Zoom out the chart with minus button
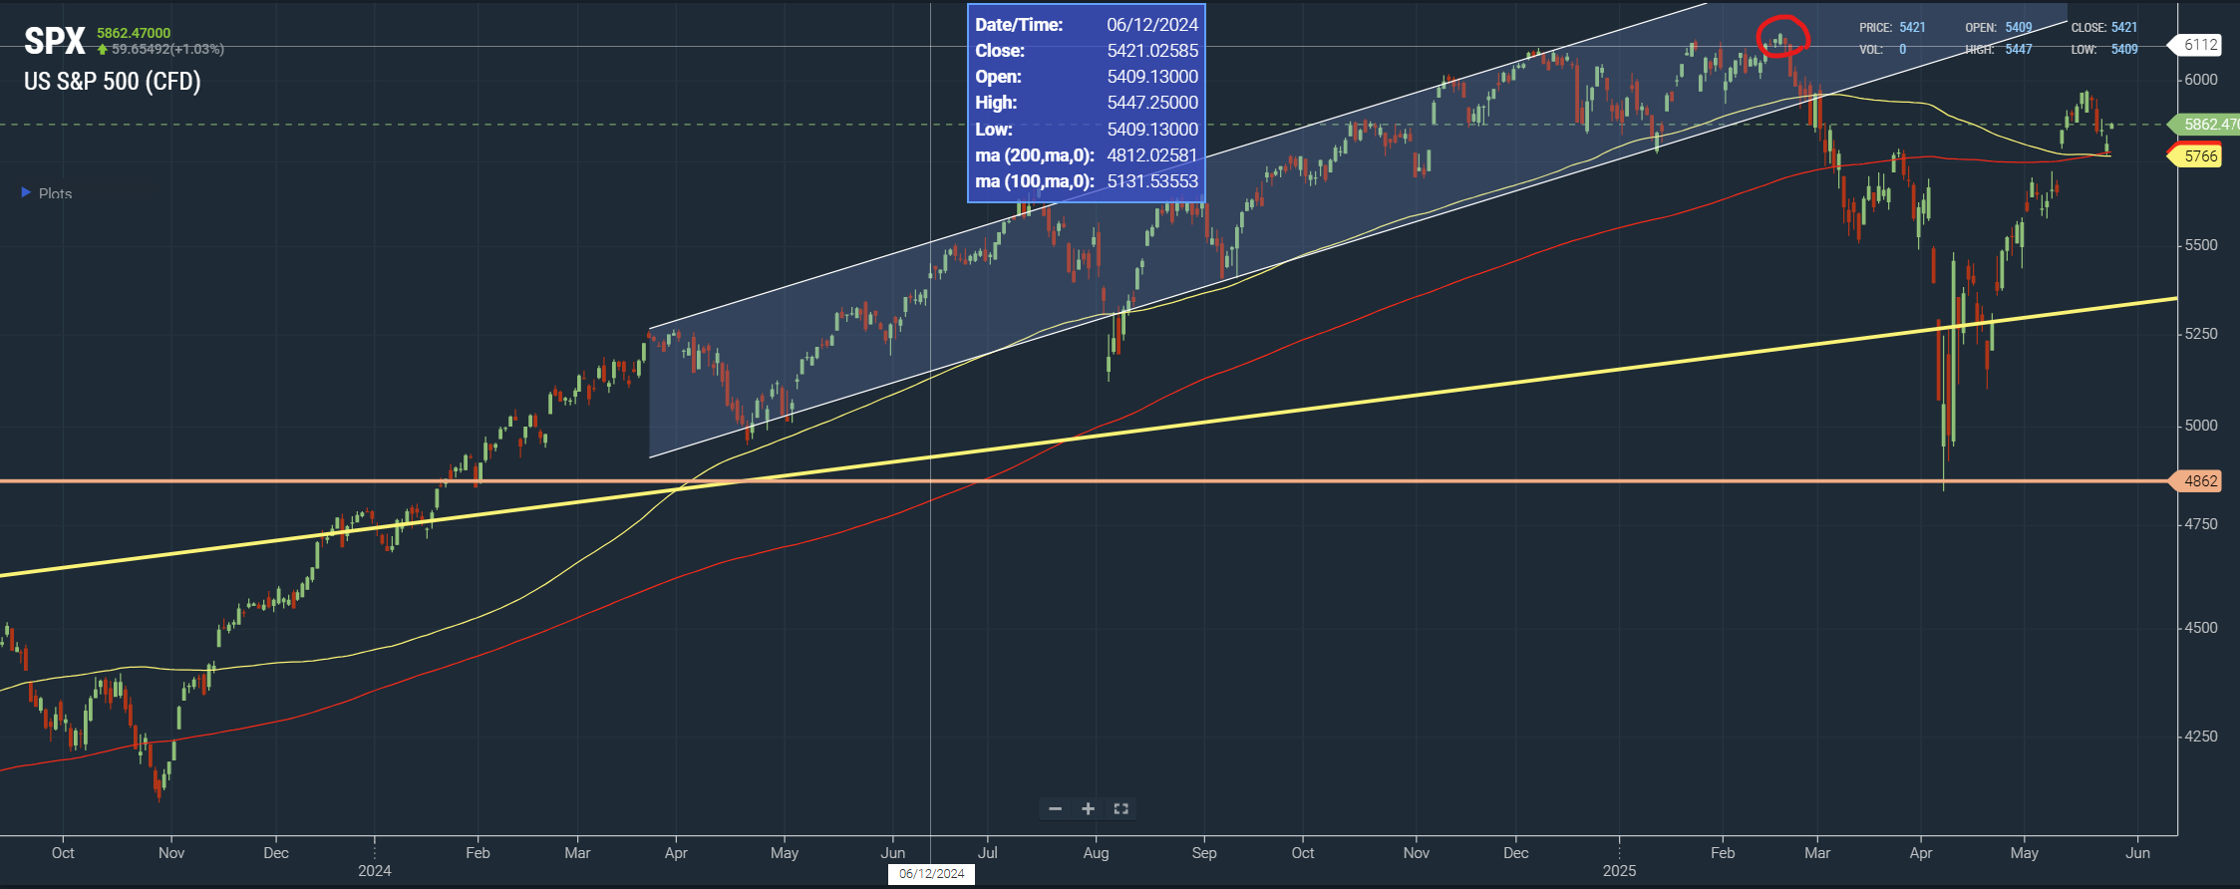Viewport: 2240px width, 889px height. 1055,808
